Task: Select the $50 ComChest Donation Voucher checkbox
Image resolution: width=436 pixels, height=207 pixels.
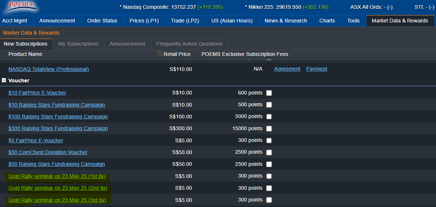Action: [x=269, y=152]
